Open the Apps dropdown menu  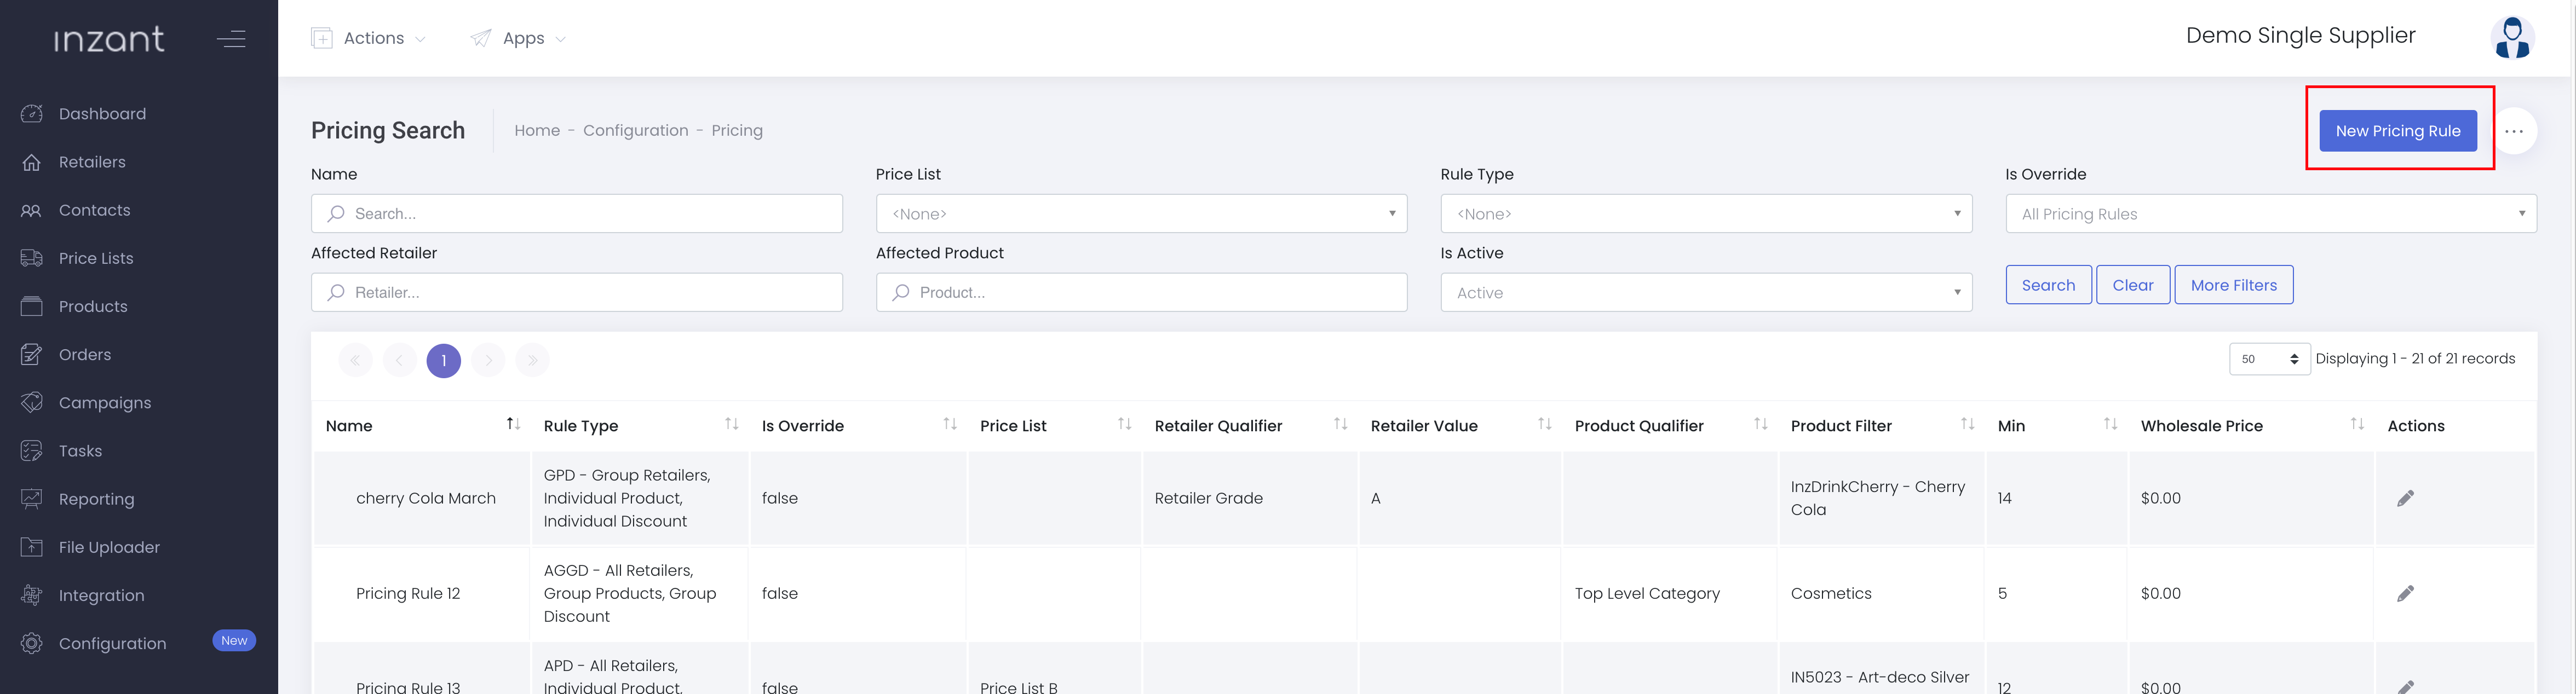pyautogui.click(x=518, y=38)
